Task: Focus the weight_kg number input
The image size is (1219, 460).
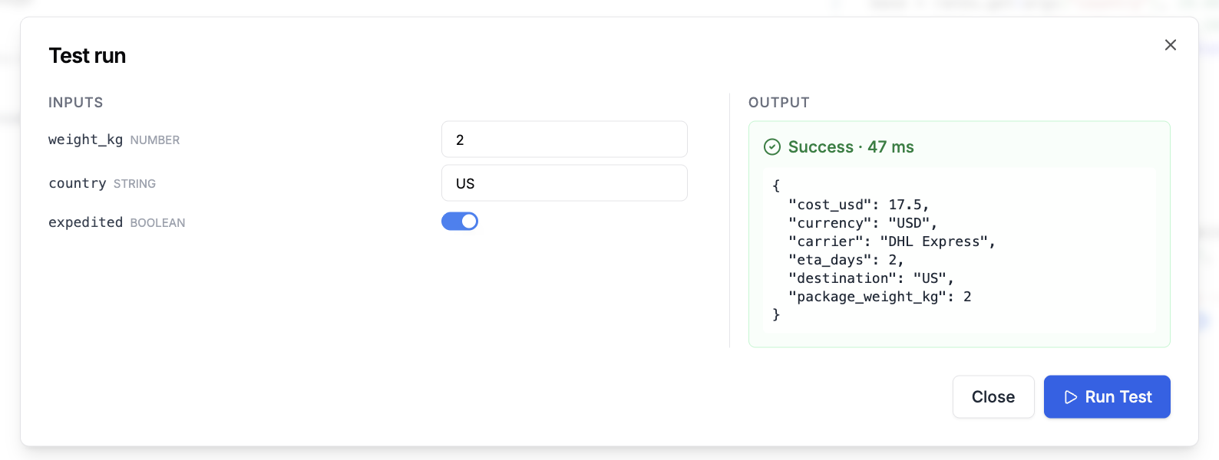Action: [x=564, y=140]
